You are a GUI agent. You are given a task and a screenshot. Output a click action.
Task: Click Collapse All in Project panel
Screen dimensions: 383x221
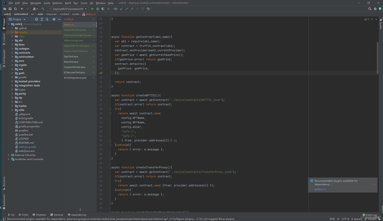(47, 19)
